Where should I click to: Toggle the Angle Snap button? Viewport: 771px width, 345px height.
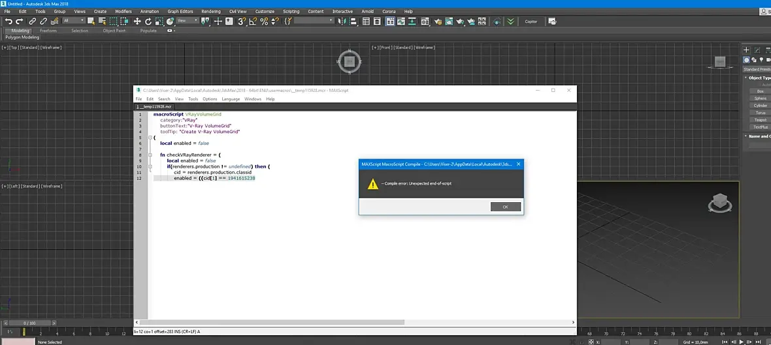[252, 22]
